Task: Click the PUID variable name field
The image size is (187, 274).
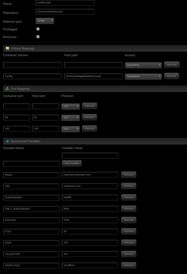Action: pyautogui.click(x=31, y=232)
